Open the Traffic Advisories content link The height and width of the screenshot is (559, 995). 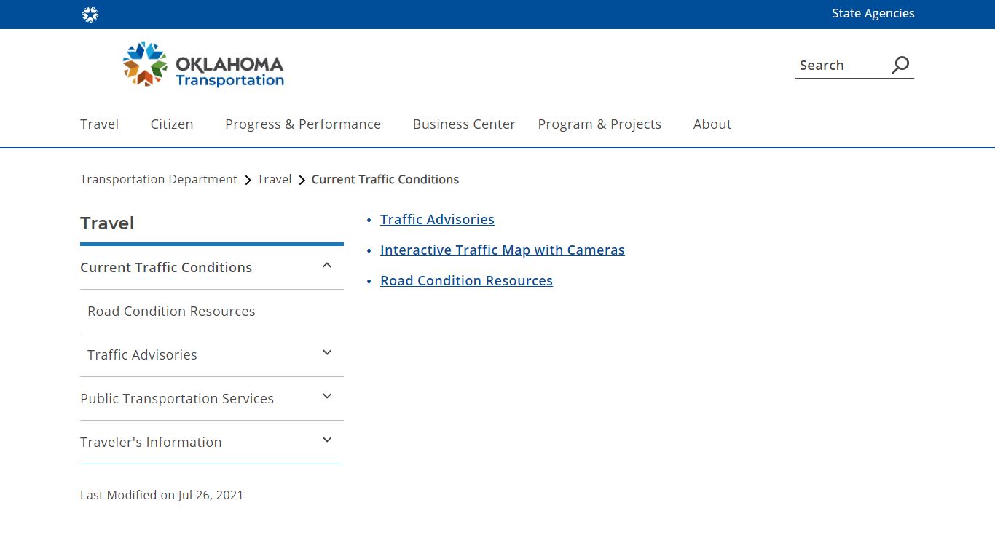tap(437, 219)
